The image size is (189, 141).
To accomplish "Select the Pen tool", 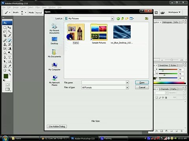I will click(x=5, y=57).
